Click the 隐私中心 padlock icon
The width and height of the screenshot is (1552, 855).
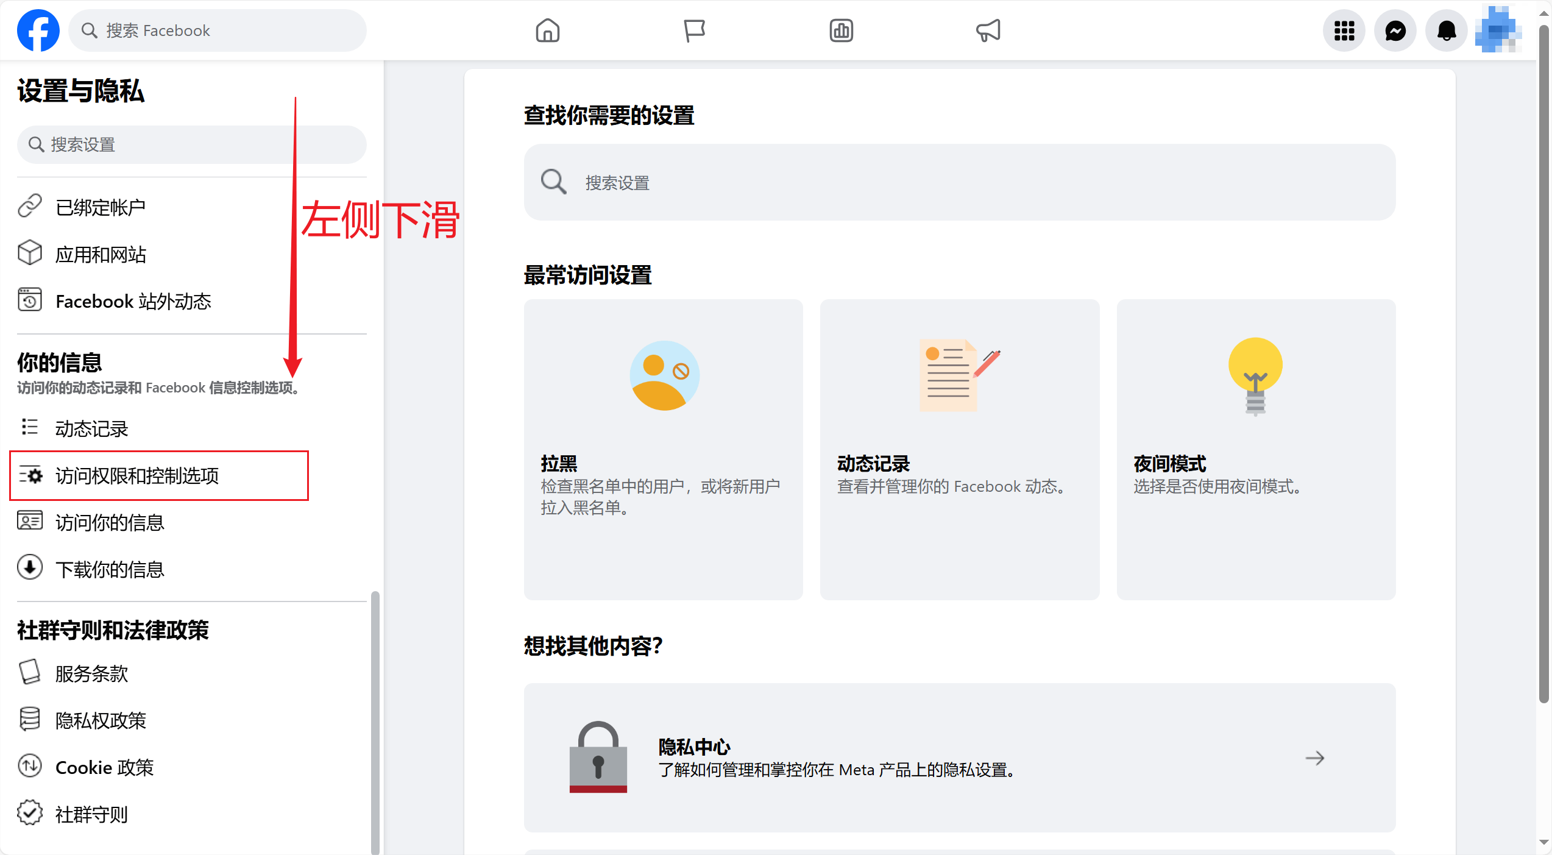click(x=598, y=757)
